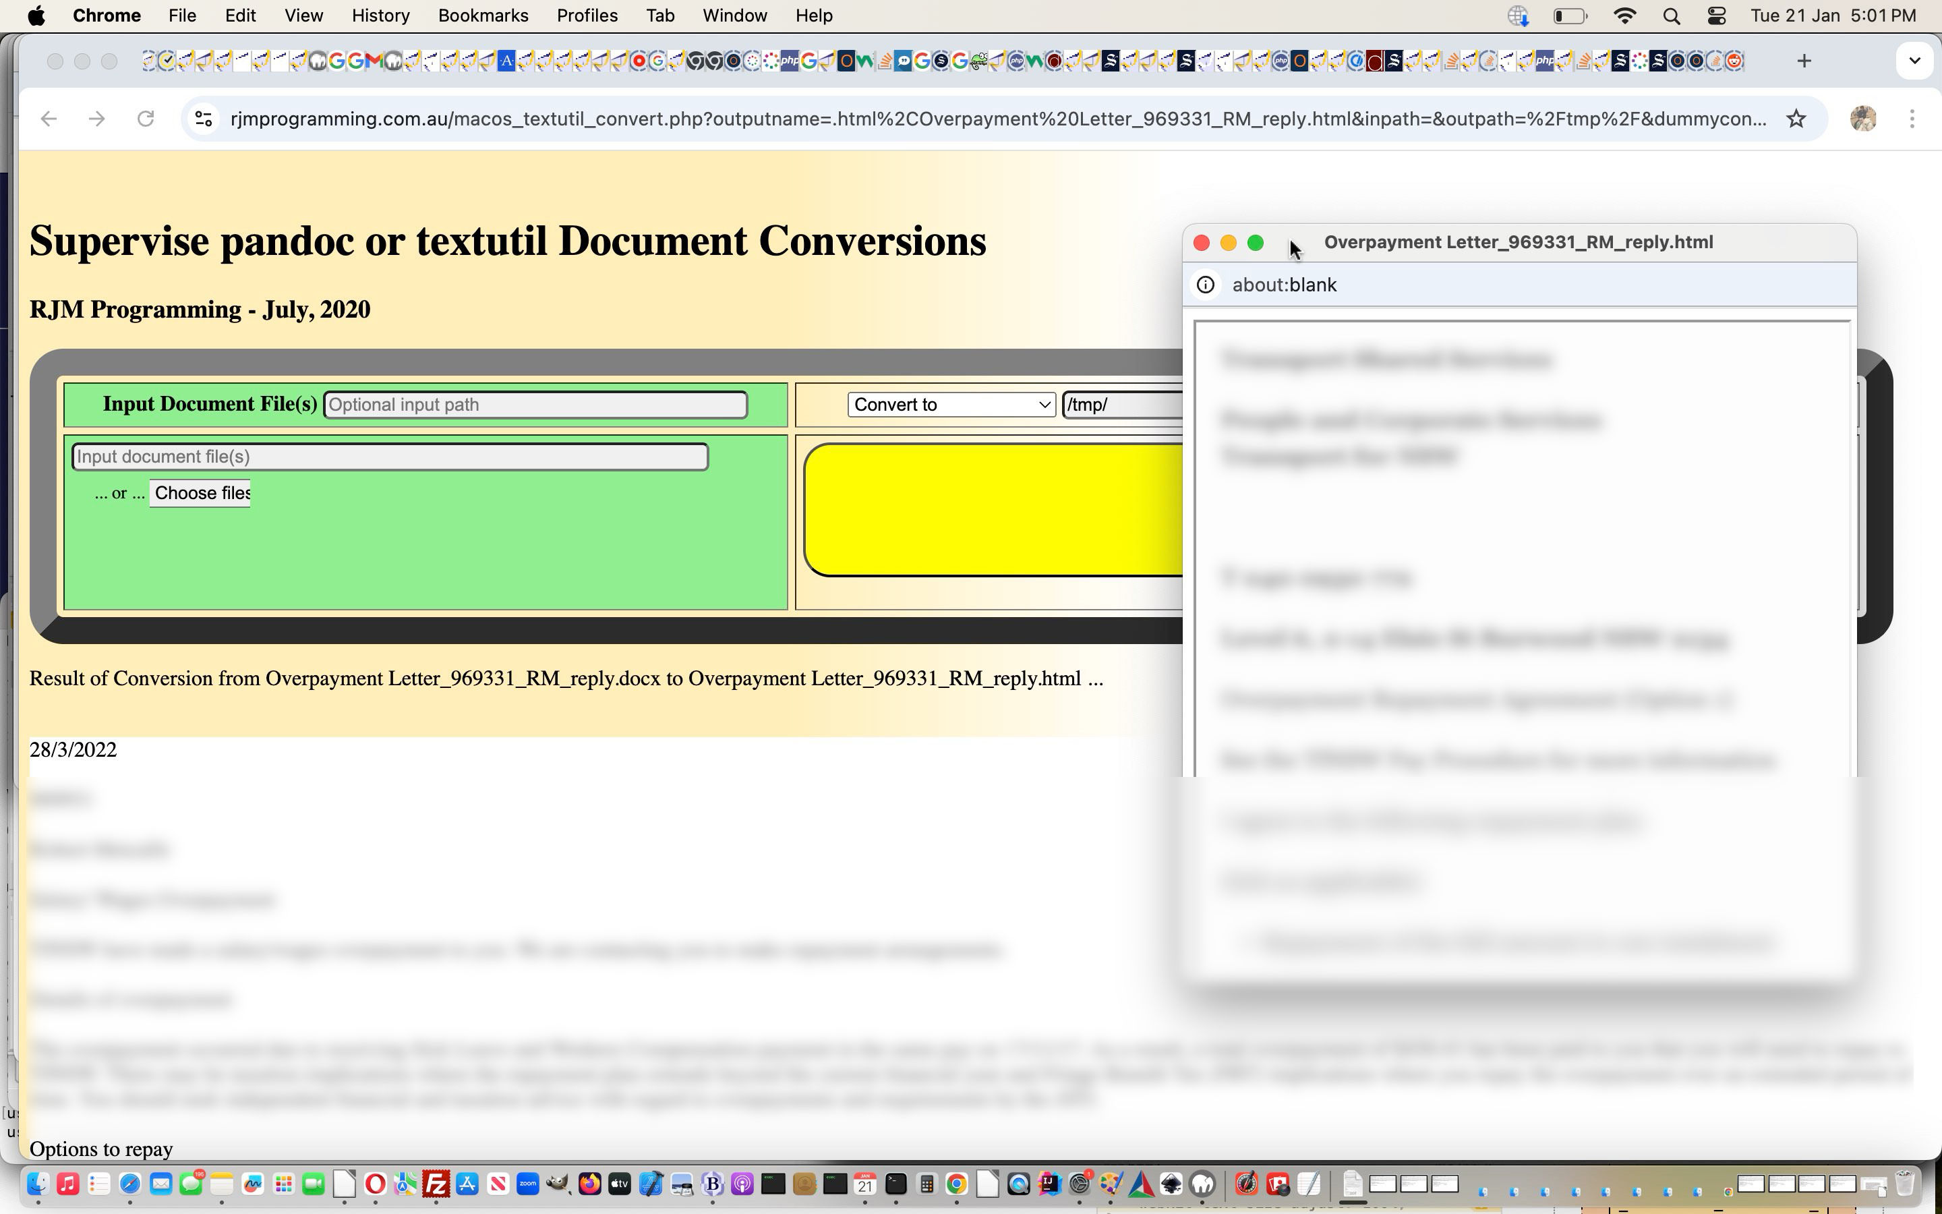The width and height of the screenshot is (1942, 1214).
Task: Open the Profiles menu in menu bar
Action: tap(587, 16)
